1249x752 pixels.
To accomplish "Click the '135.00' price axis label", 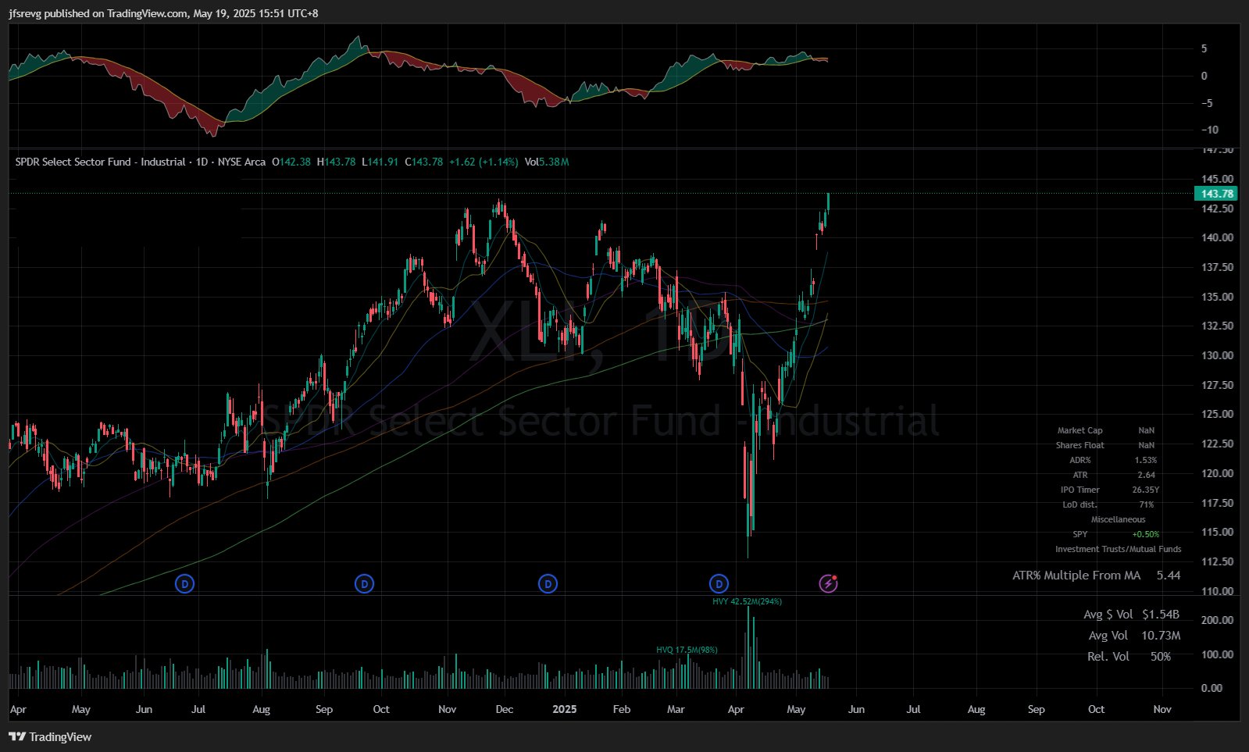I will (1218, 297).
